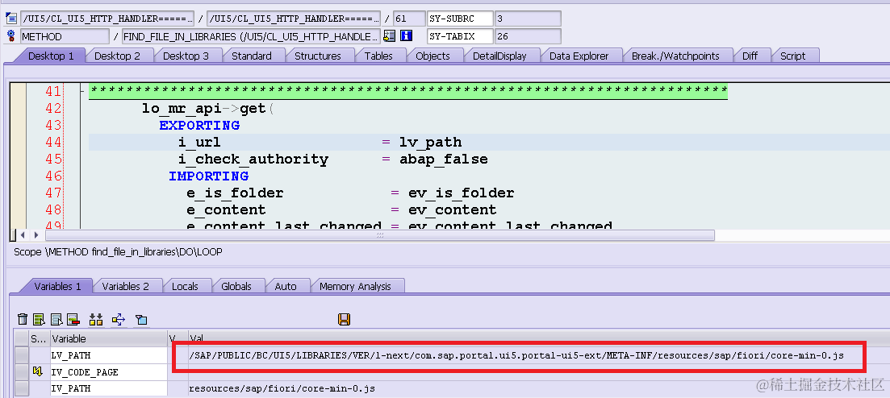This screenshot has width=890, height=398.
Task: Click the METHOD event type field
Action: [65, 36]
